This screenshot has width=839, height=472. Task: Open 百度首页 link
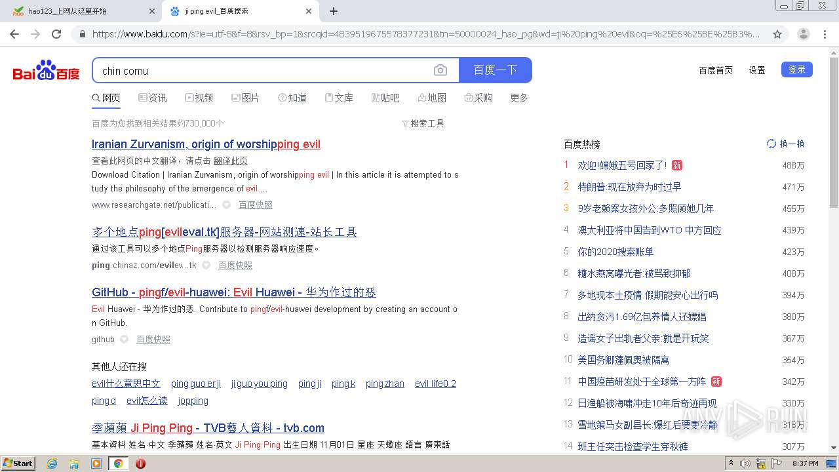pyautogui.click(x=716, y=70)
